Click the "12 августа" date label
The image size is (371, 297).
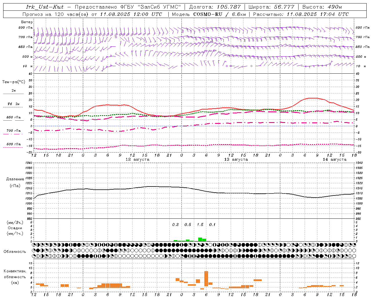pos(137,160)
